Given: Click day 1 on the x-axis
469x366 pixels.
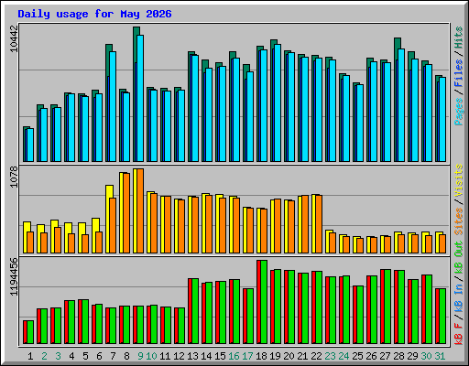Looking at the screenshot, I should tap(30, 356).
